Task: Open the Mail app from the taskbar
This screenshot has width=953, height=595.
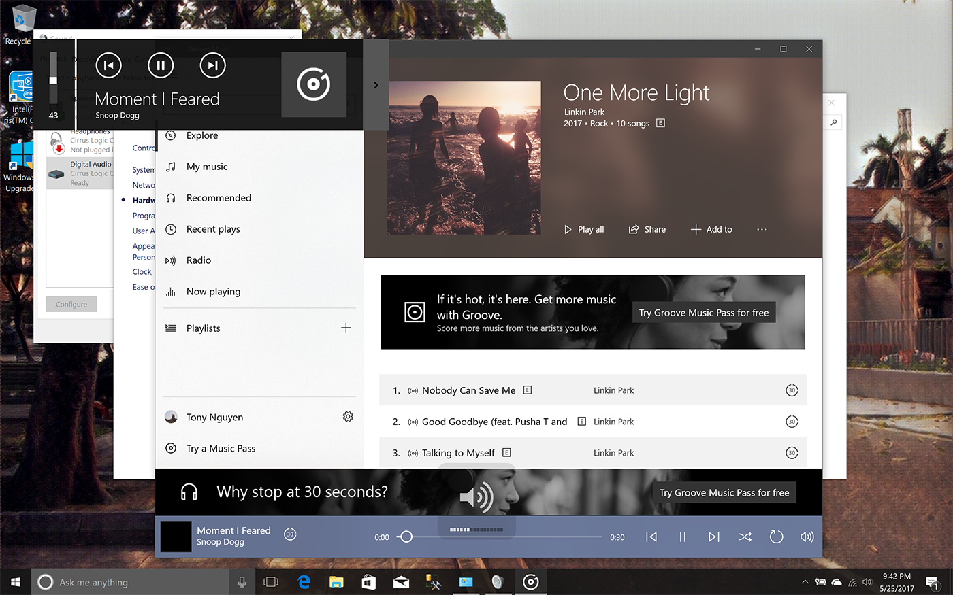Action: 402,582
